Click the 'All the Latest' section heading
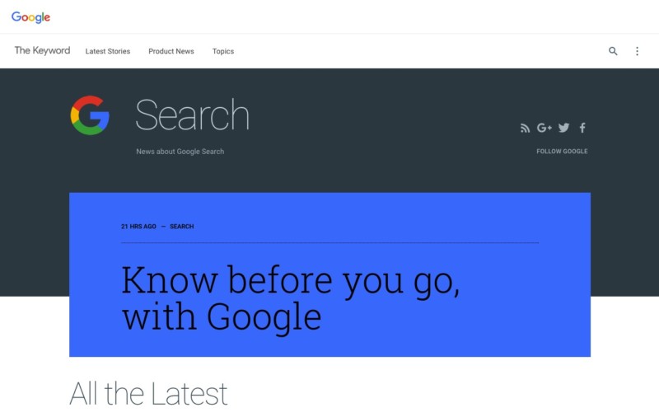The width and height of the screenshot is (659, 417). (148, 394)
